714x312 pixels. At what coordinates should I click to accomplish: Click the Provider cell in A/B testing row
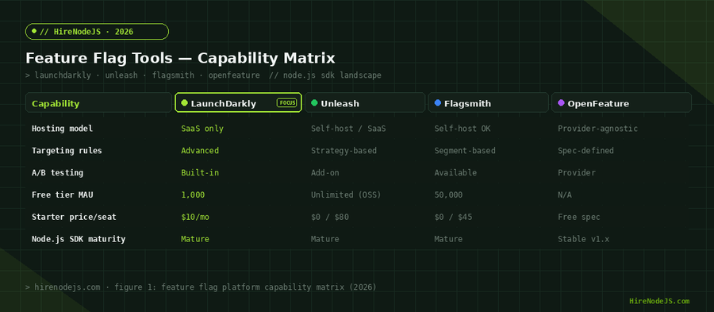click(x=577, y=172)
